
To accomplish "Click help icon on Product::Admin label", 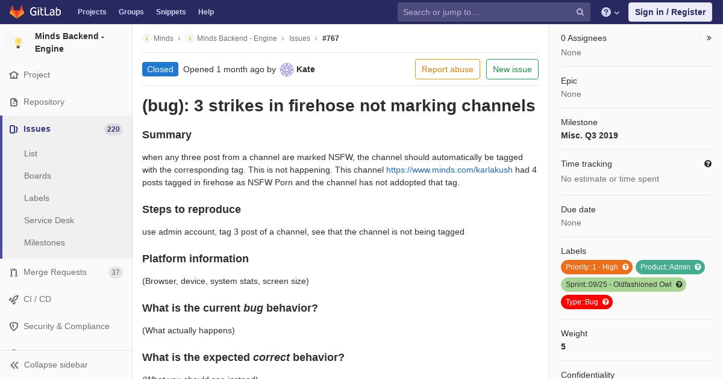I will coord(698,267).
